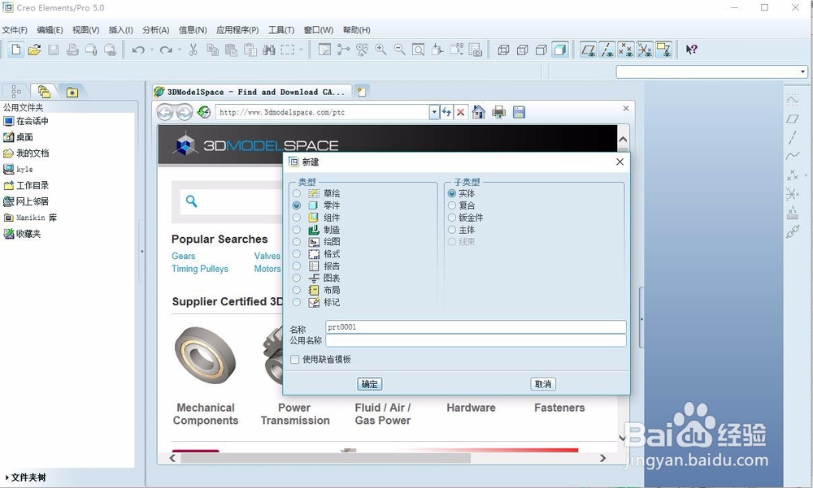The height and width of the screenshot is (488, 813).
Task: Toggle coordinate systems display icon
Action: click(x=645, y=50)
